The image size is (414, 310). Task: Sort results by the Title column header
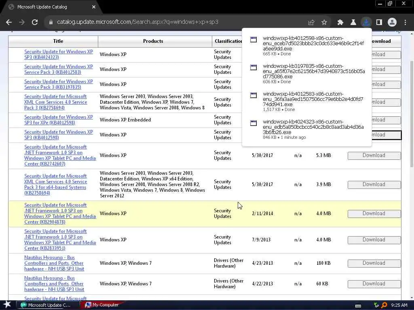[x=58, y=41]
